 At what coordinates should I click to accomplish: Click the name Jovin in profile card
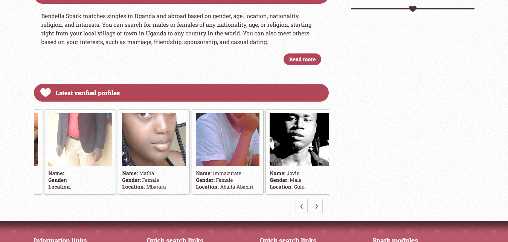point(293,174)
